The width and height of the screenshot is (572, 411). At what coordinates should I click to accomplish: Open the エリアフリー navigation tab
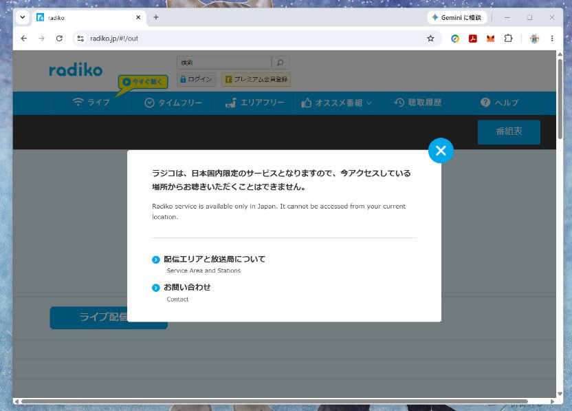254,103
